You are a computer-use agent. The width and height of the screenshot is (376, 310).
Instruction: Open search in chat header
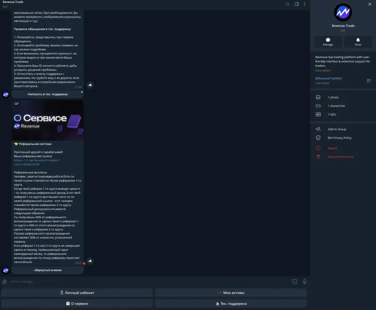tap(288, 4)
